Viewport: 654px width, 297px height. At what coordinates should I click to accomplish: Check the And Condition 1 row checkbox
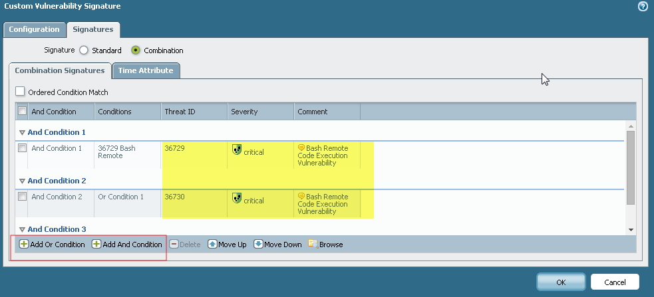[23, 148]
